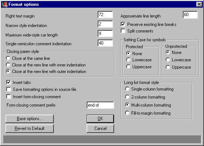This screenshot has height=146, width=204.
Task: Open the Base options dialog button
Action: click(x=30, y=119)
